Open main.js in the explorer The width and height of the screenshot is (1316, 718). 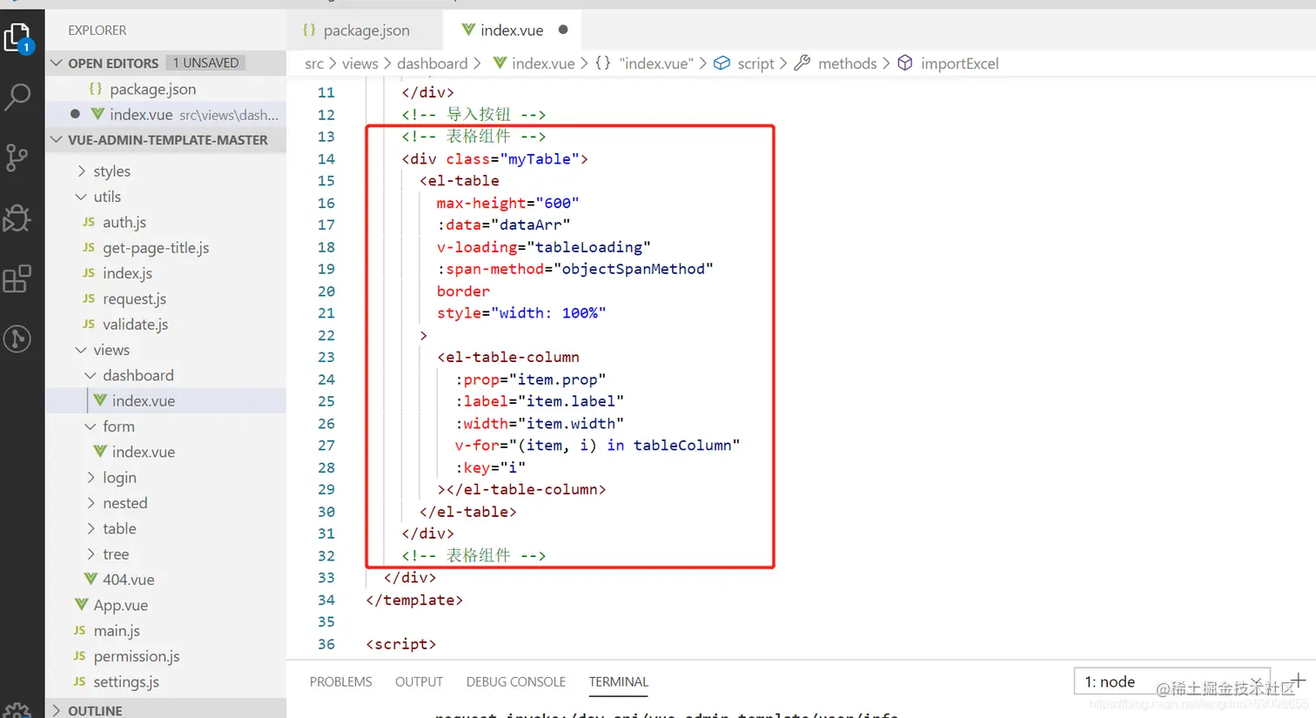165,631
